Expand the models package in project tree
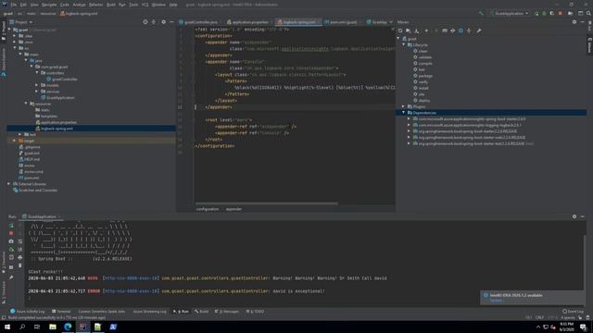This screenshot has width=593, height=333. tap(37, 85)
